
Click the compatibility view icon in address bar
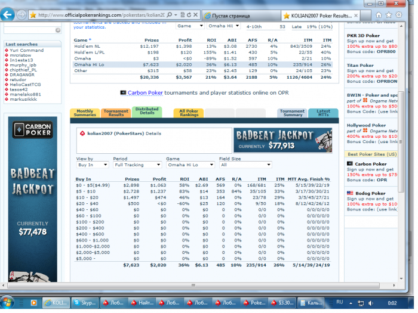[x=183, y=15]
